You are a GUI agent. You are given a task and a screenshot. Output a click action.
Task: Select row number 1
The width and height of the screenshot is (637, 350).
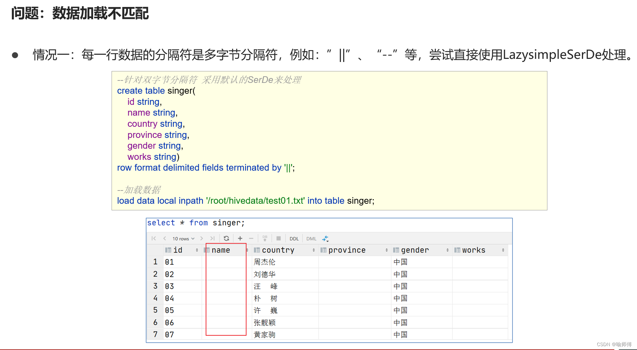[x=155, y=262]
